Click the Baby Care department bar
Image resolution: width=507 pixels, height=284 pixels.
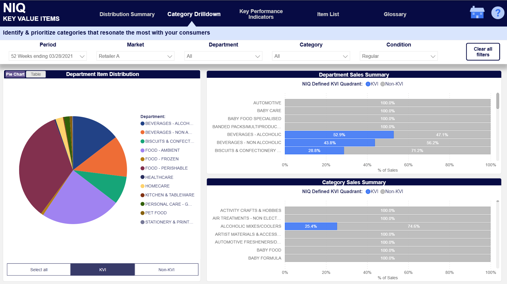[388, 111]
